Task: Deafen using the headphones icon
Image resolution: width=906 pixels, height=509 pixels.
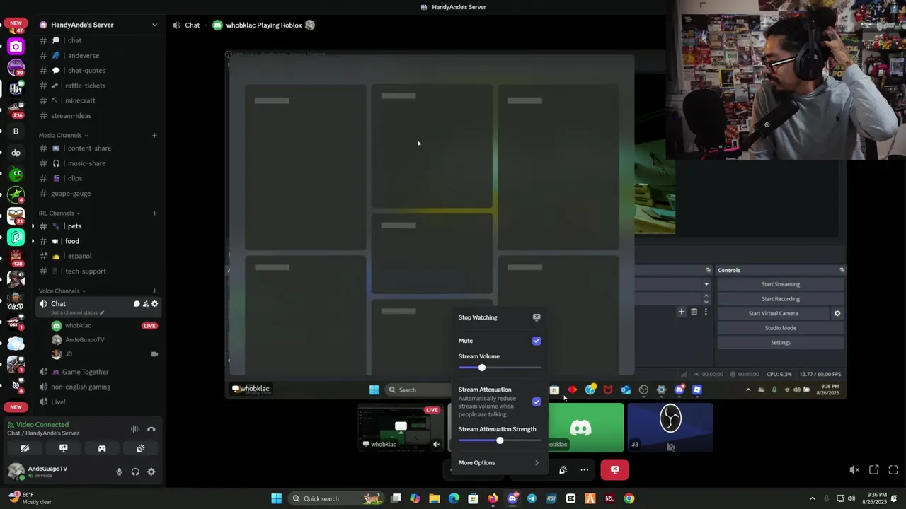Action: point(135,472)
